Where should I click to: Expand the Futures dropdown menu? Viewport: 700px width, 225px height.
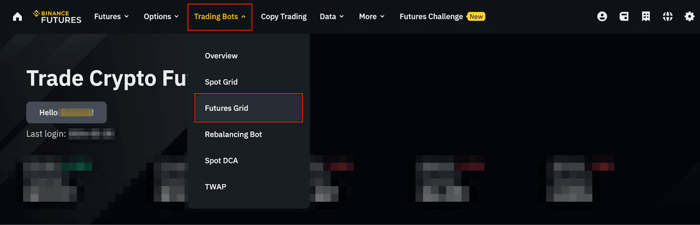point(112,17)
